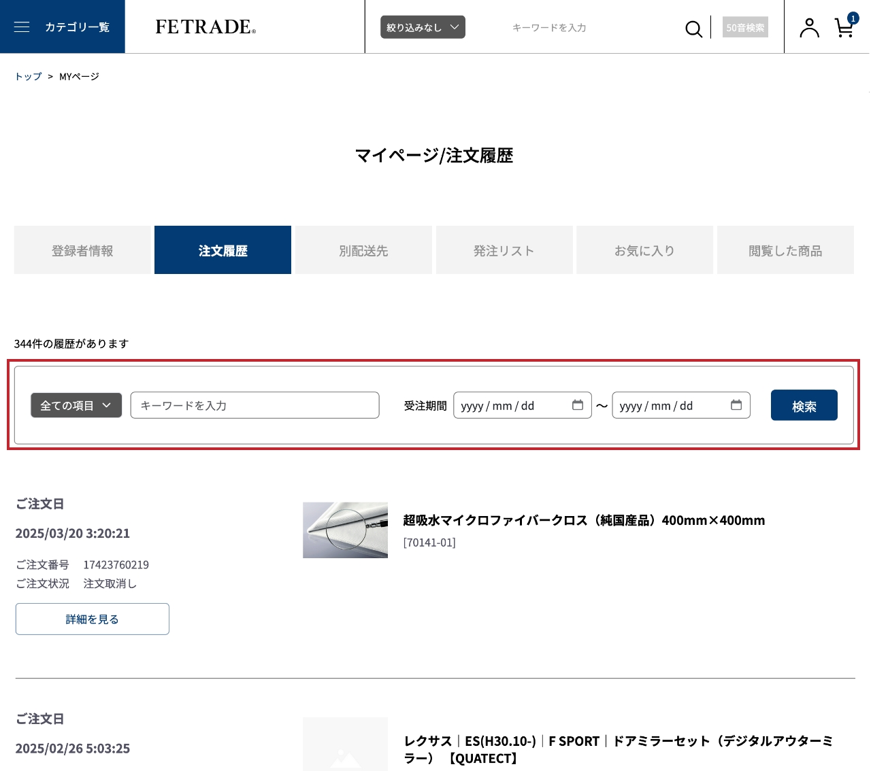Open the 閲覧した商品 tab
The image size is (871, 771).
785,250
